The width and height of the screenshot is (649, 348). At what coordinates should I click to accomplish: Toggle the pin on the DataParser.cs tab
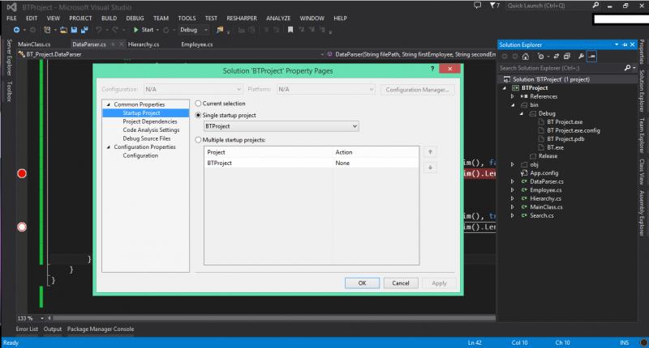(113, 45)
